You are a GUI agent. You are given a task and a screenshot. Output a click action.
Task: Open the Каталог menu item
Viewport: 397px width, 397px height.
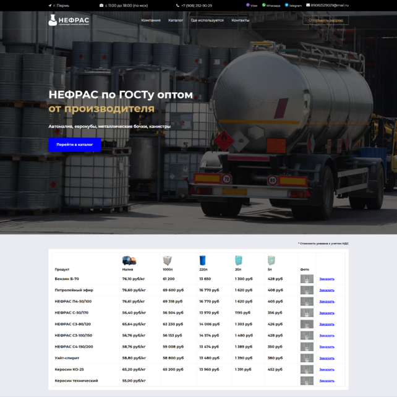tap(176, 20)
